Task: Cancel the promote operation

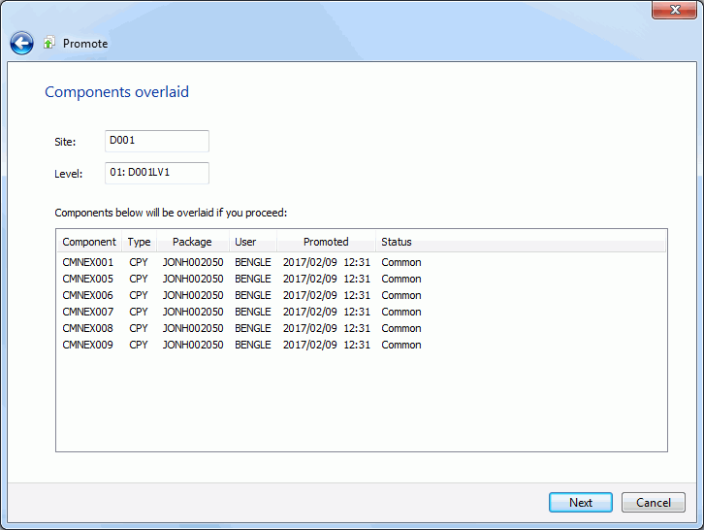Action: point(654,502)
